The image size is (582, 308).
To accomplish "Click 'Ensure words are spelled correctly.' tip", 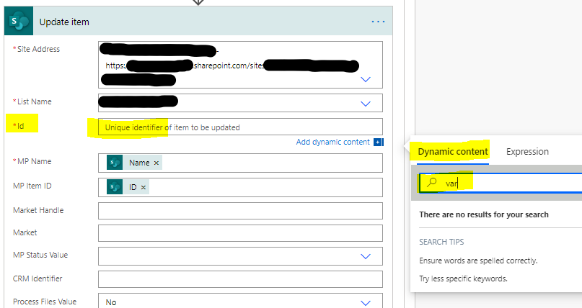I will (478, 261).
